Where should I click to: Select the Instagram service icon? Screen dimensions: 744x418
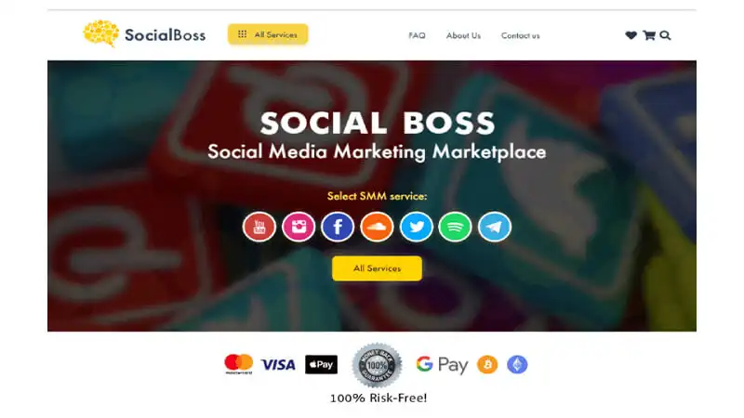click(x=299, y=227)
